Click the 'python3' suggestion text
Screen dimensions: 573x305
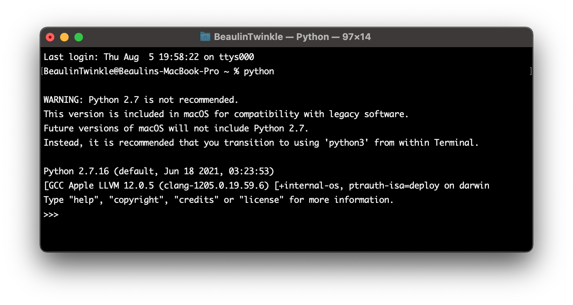348,142
